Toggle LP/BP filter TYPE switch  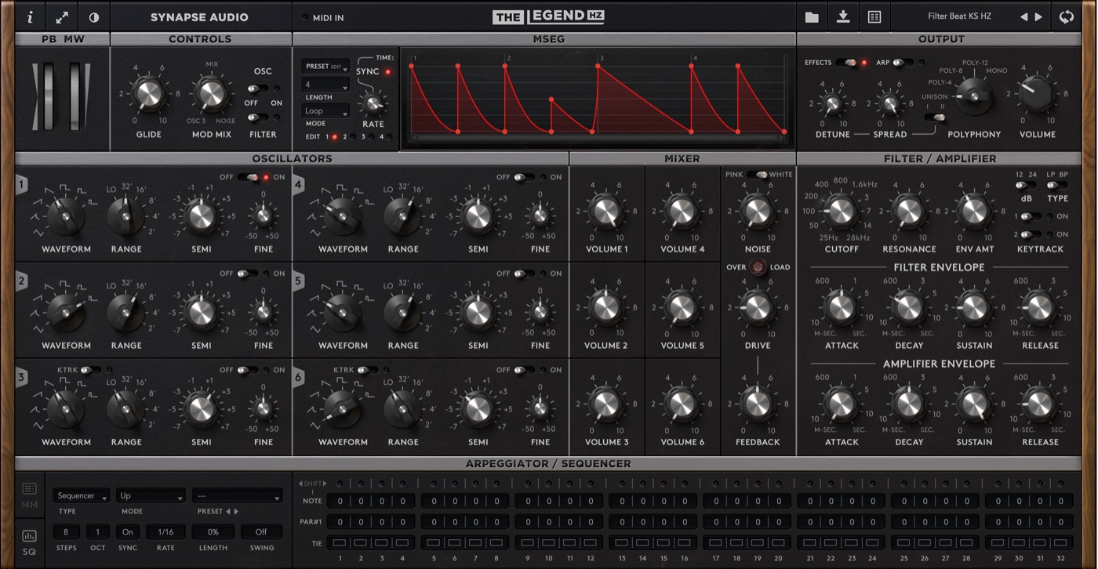[x=1056, y=186]
